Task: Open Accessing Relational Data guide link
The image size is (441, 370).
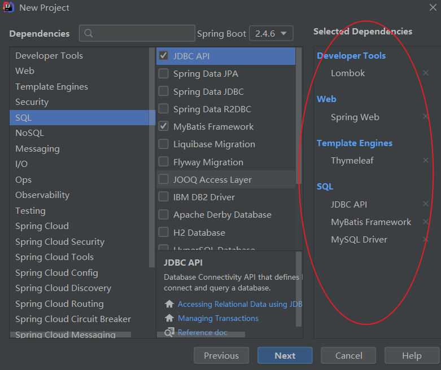Action: (x=240, y=304)
